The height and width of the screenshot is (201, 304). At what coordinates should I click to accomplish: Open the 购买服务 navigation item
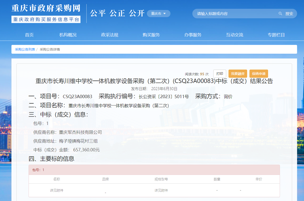151,35
